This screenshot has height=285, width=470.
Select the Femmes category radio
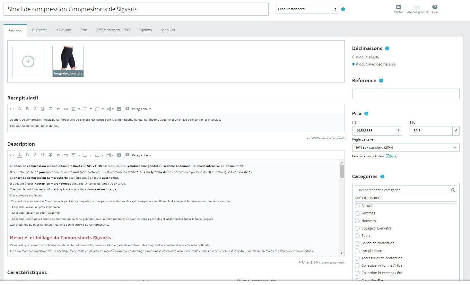[357, 213]
